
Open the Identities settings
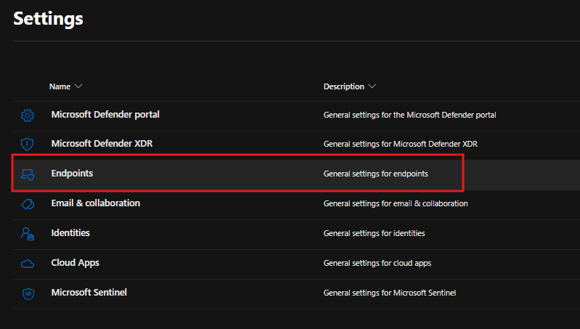(70, 232)
